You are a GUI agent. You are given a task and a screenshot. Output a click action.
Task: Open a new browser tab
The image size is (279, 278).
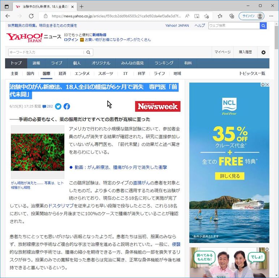pos(81,7)
